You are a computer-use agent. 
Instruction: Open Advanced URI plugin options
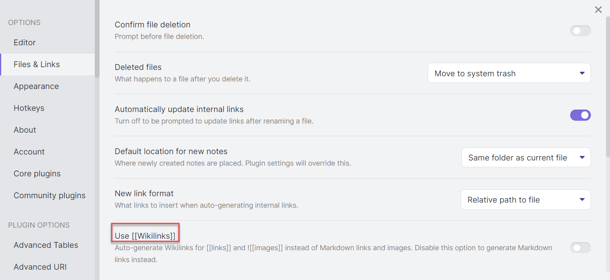[40, 267]
